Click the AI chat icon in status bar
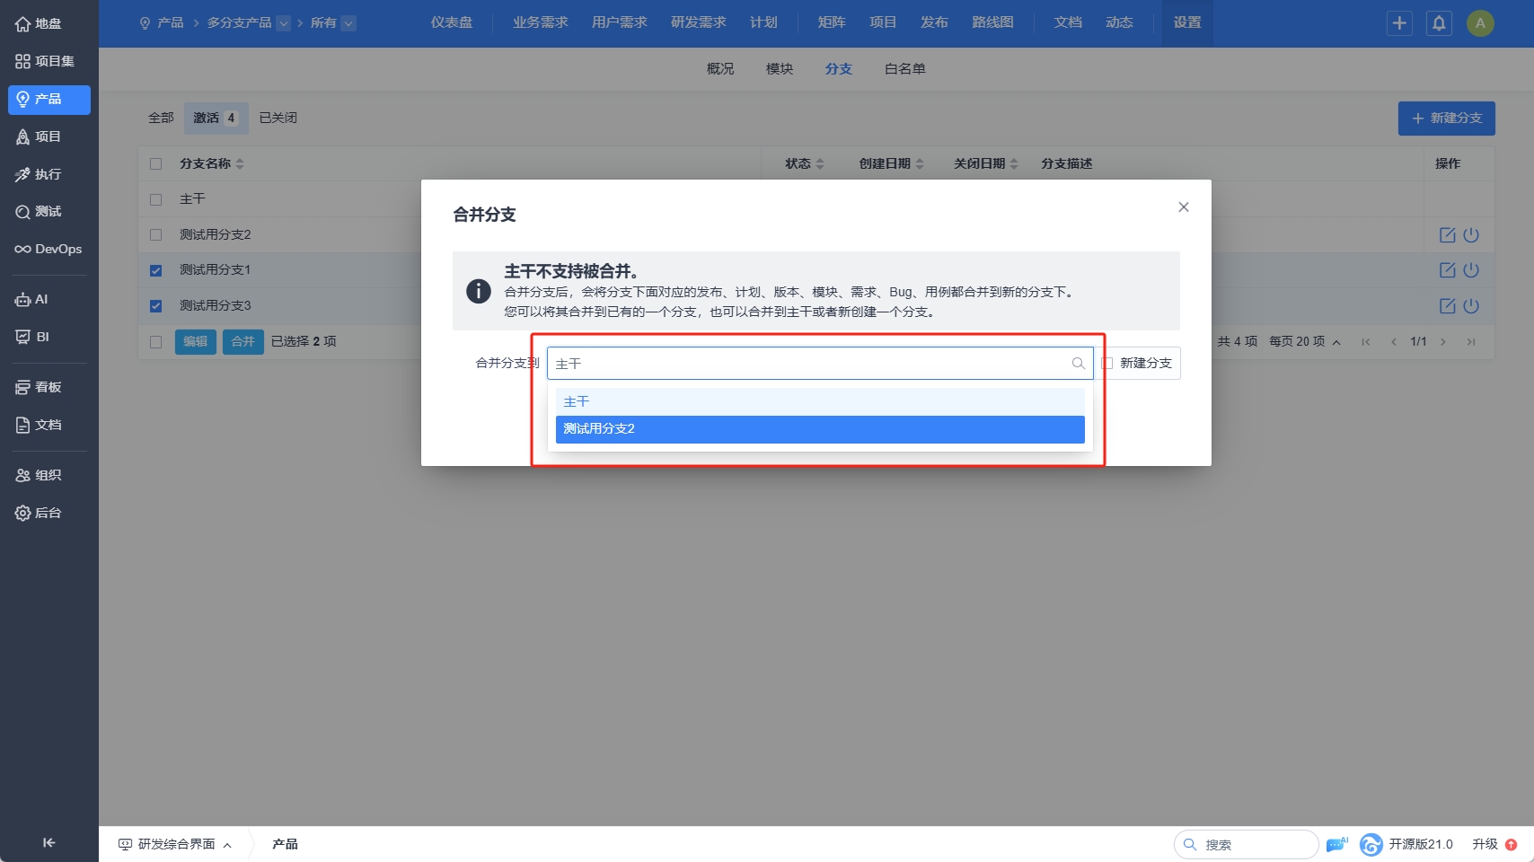The height and width of the screenshot is (862, 1534). [x=1336, y=844]
